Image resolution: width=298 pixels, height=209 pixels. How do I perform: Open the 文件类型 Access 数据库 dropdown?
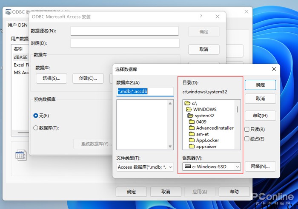click(x=145, y=167)
